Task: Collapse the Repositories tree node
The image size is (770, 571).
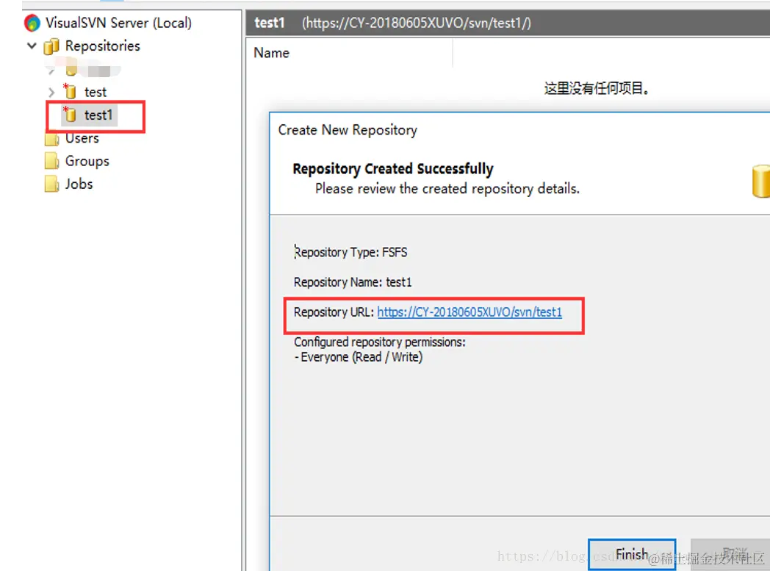Action: pyautogui.click(x=32, y=46)
